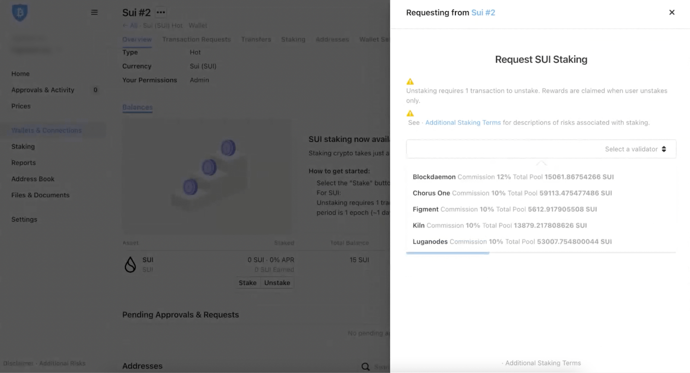Open Additional Staking Terms link
The height and width of the screenshot is (373, 690).
point(463,122)
